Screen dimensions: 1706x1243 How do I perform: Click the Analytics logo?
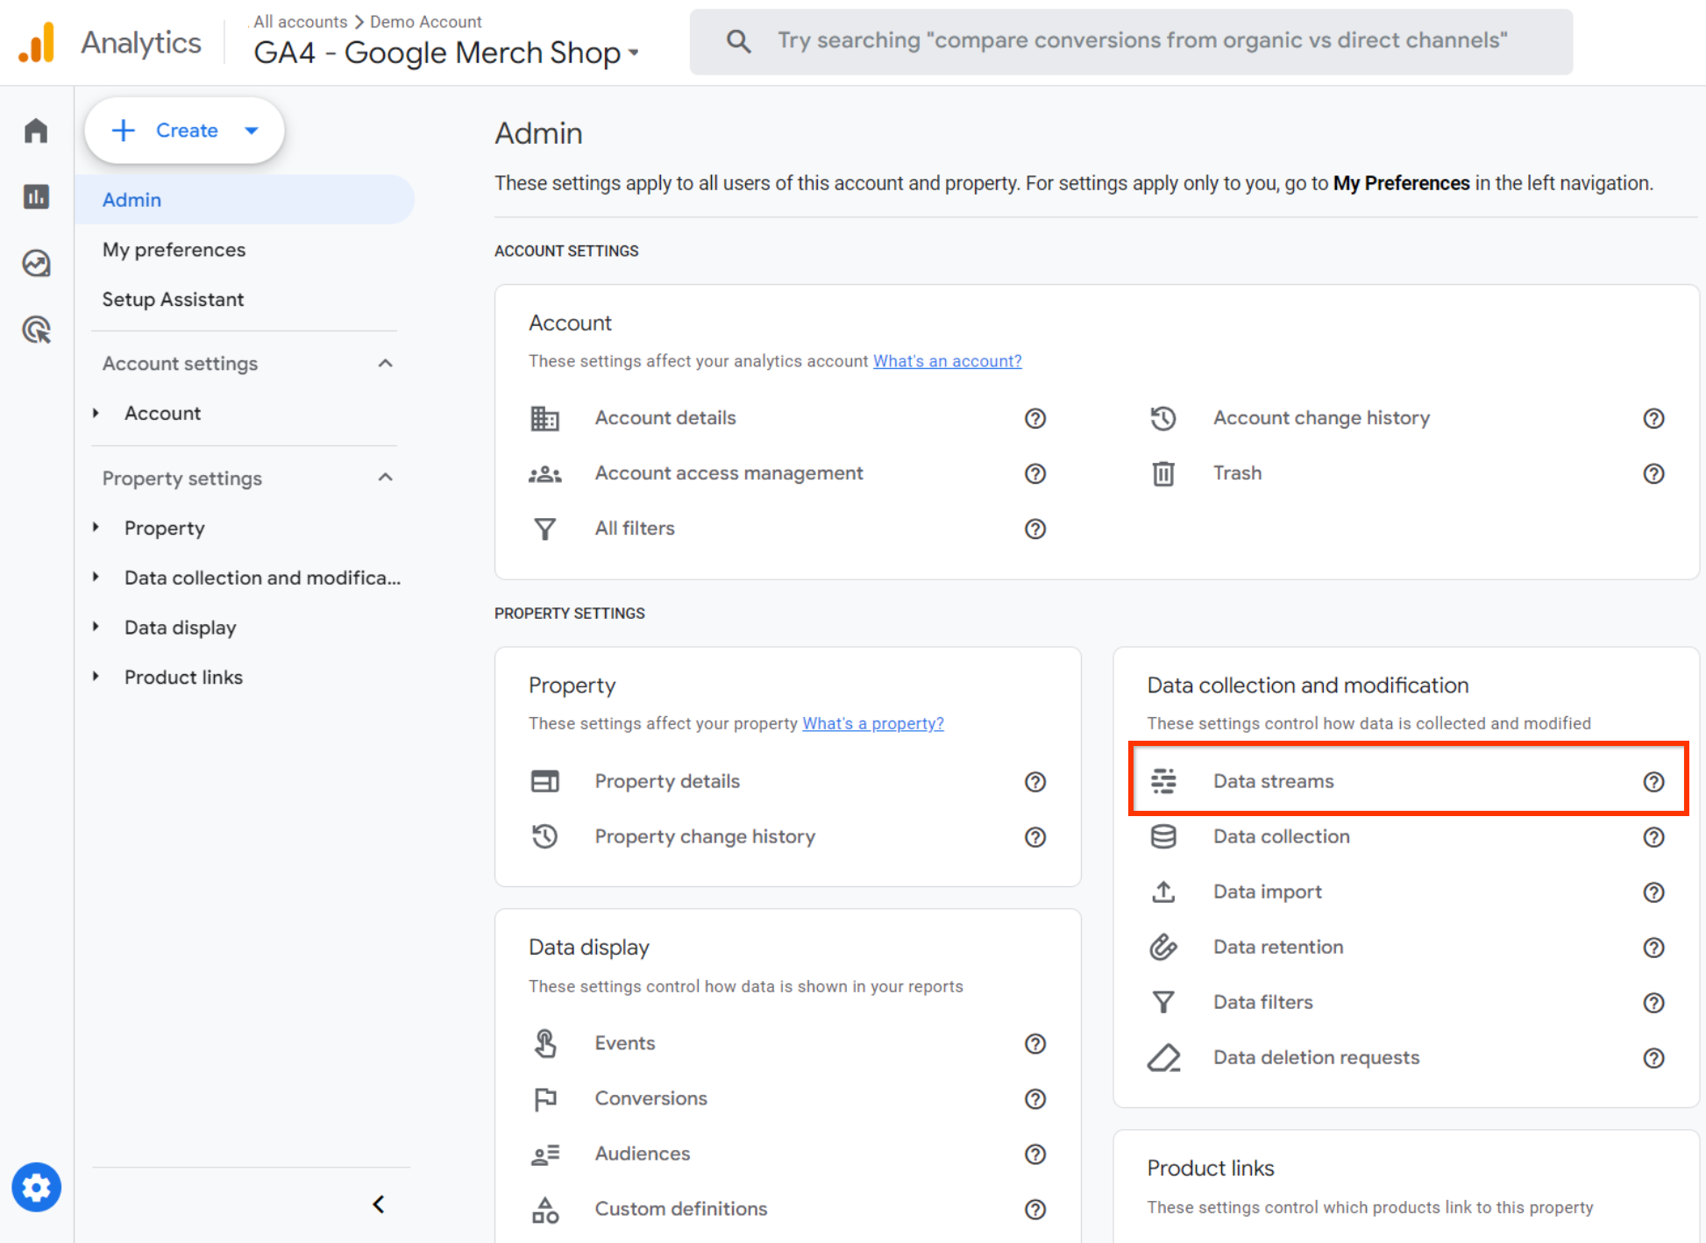[x=37, y=42]
